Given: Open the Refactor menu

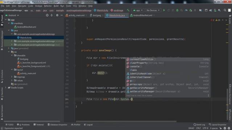Looking at the screenshot, I should tap(48, 6).
